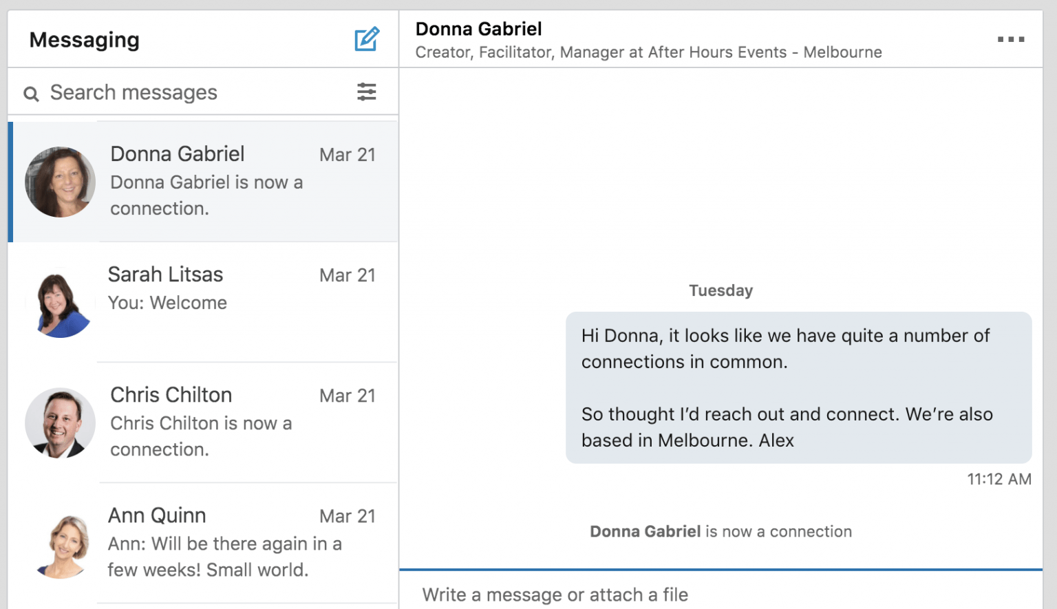This screenshot has width=1057, height=609.
Task: Click Ann Quinn's avatar picture
Action: pos(60,543)
